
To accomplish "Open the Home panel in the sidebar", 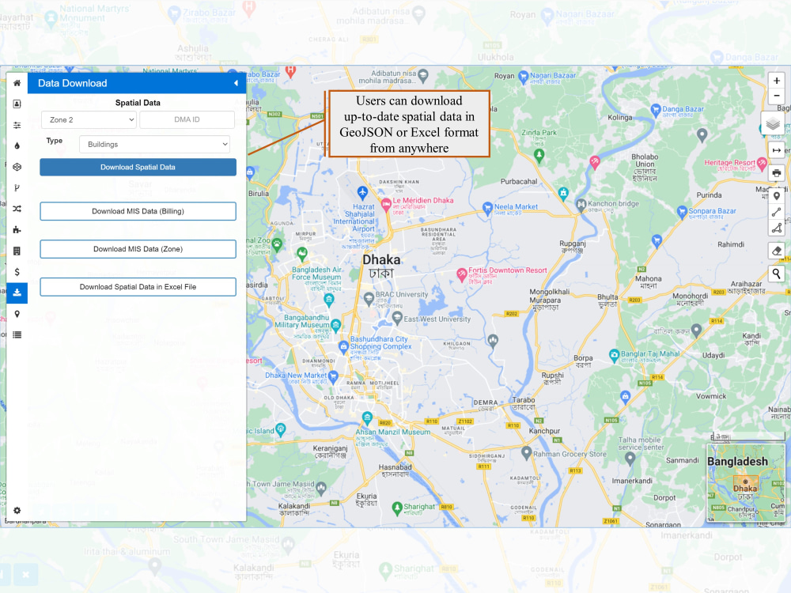I will pyautogui.click(x=17, y=83).
